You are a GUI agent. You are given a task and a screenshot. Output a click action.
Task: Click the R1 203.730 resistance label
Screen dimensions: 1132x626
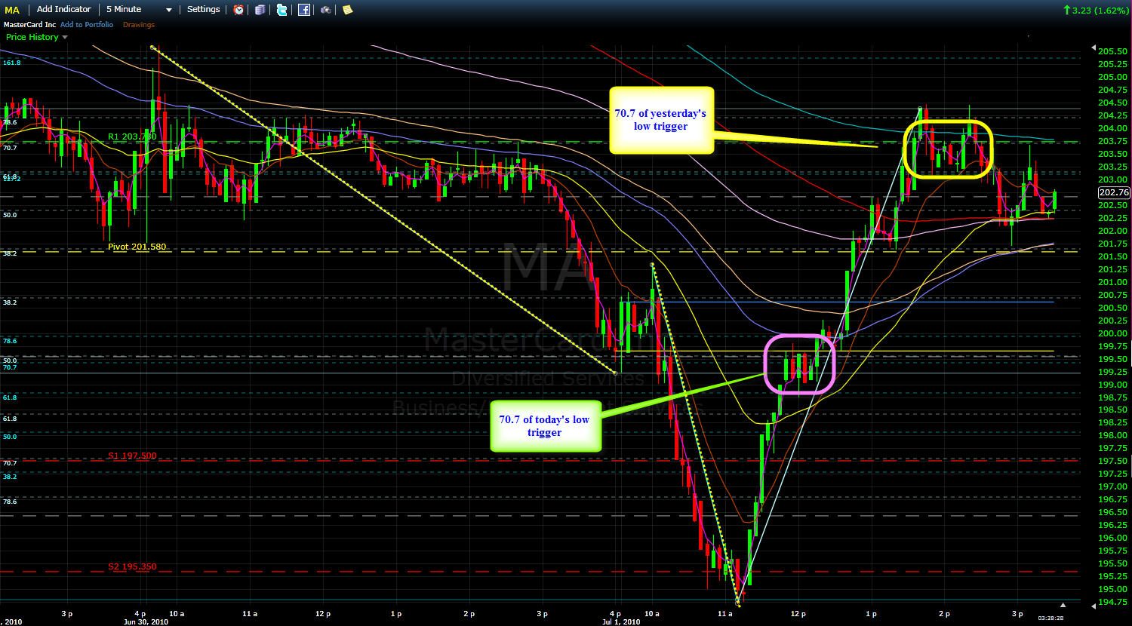(132, 137)
